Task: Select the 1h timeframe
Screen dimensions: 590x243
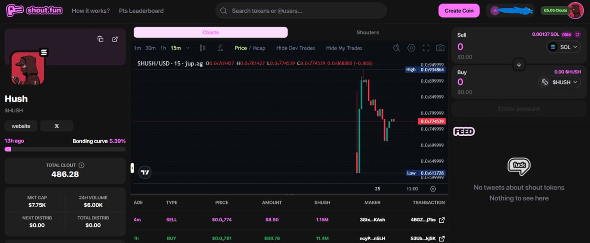Action: [163, 48]
